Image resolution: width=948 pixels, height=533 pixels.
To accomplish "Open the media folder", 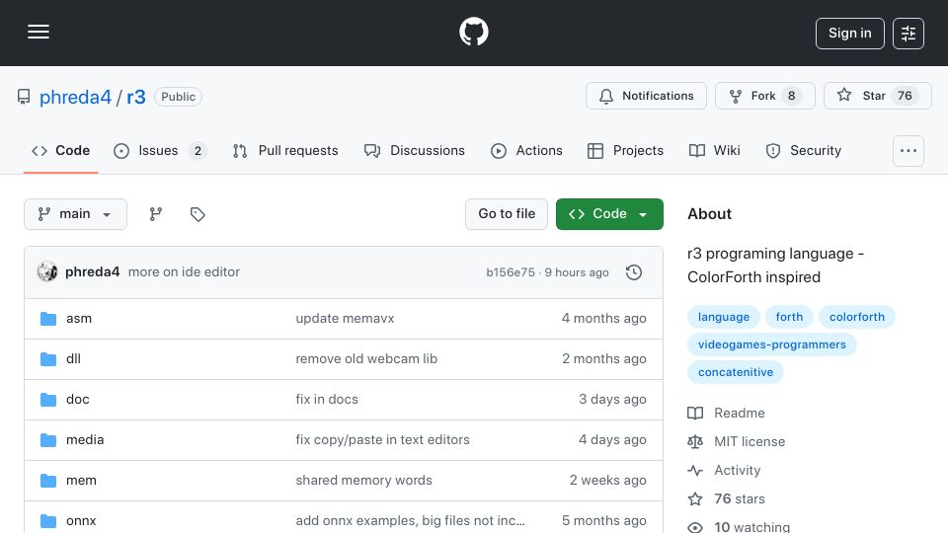I will (85, 440).
